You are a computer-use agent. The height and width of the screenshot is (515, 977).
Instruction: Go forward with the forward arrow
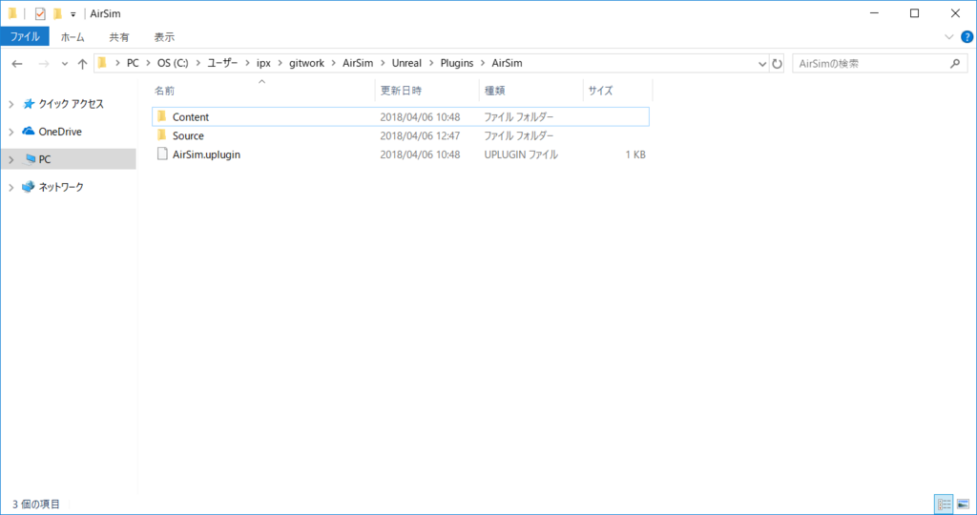pyautogui.click(x=44, y=64)
